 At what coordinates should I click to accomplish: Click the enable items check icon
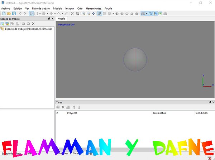(x=23, y=24)
